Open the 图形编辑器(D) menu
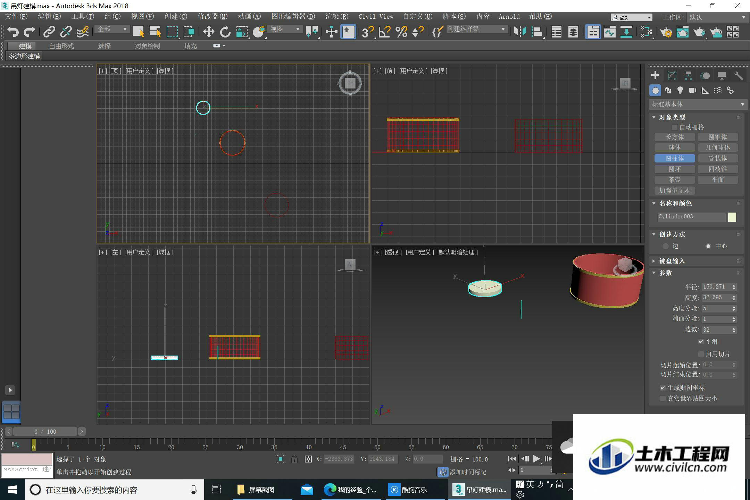This screenshot has height=500, width=750. pyautogui.click(x=293, y=17)
